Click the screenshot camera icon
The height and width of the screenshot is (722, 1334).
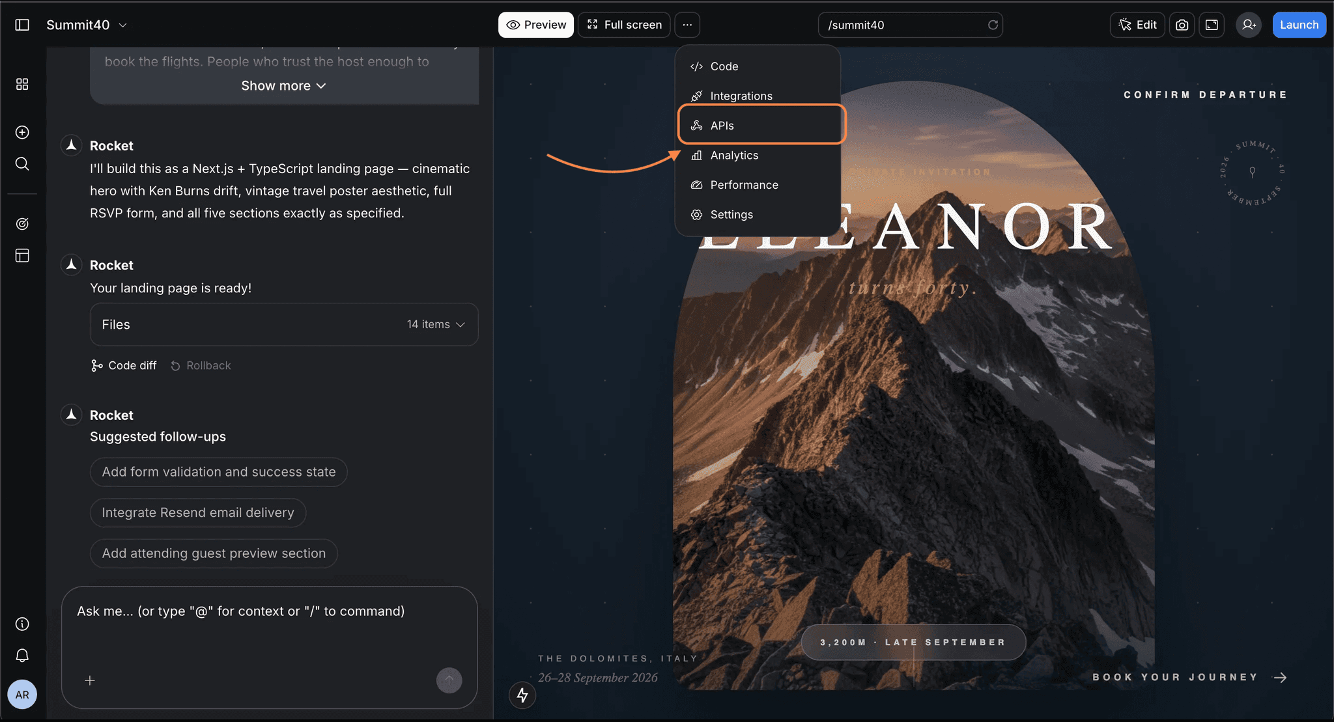coord(1182,25)
